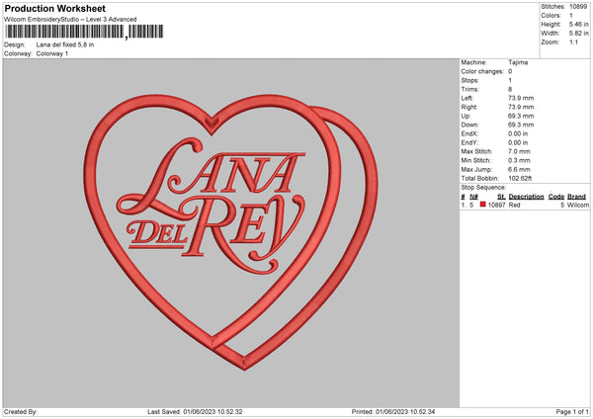The image size is (593, 419).
Task: Click the 'Wilcom' brand cell
Action: click(x=578, y=205)
